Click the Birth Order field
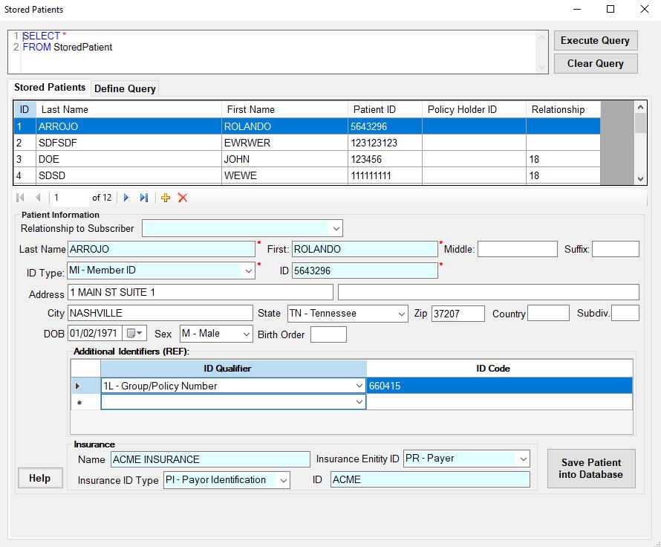Image resolution: width=661 pixels, height=547 pixels. click(x=328, y=334)
